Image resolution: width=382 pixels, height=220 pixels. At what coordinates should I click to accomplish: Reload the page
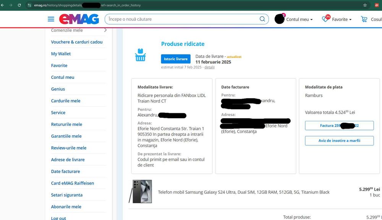tap(19, 5)
